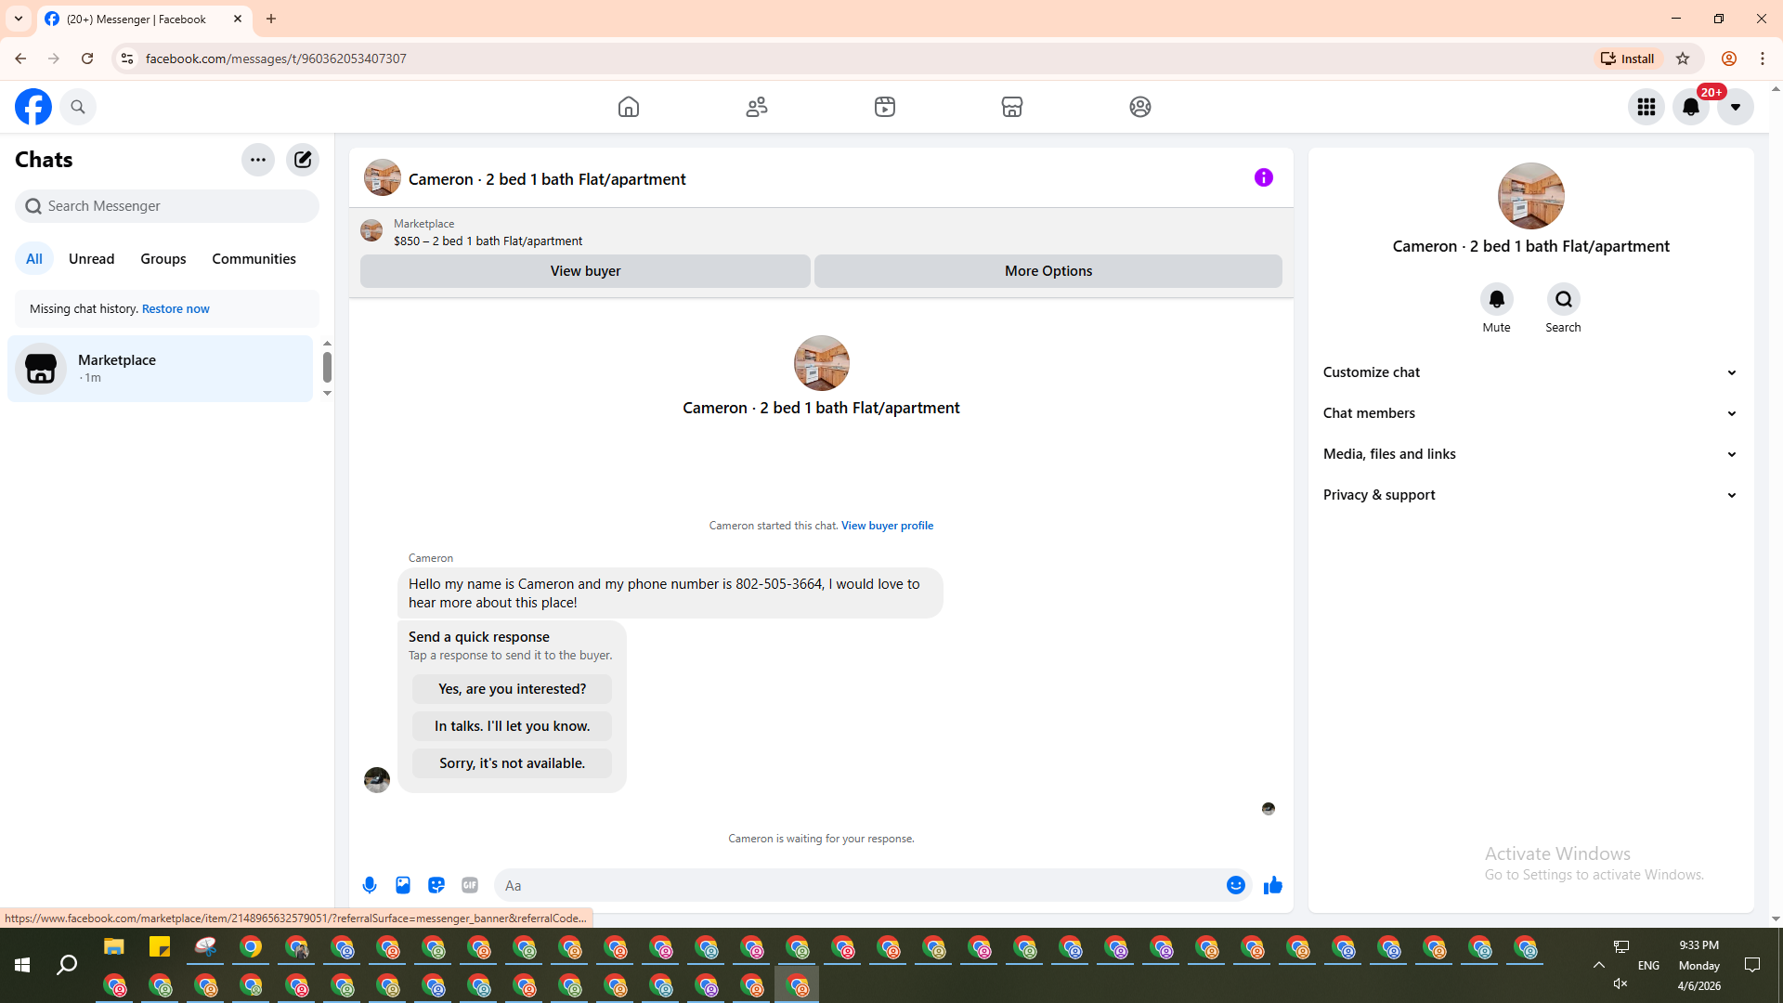Go to the Home feed icon
The height and width of the screenshot is (1003, 1783).
pos(629,107)
